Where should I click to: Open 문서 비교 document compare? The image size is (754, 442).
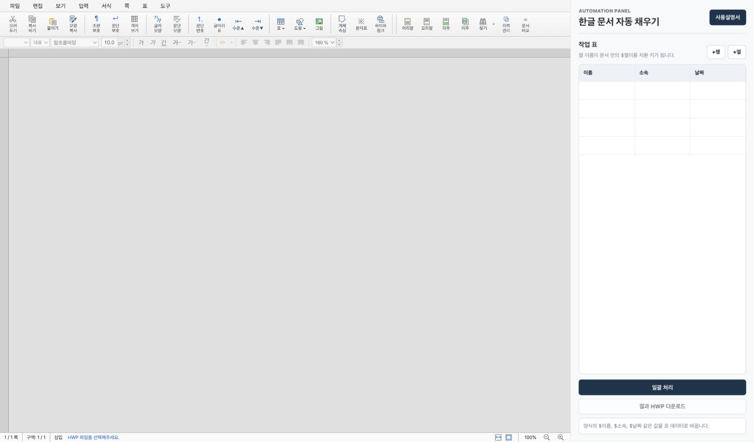pos(525,24)
